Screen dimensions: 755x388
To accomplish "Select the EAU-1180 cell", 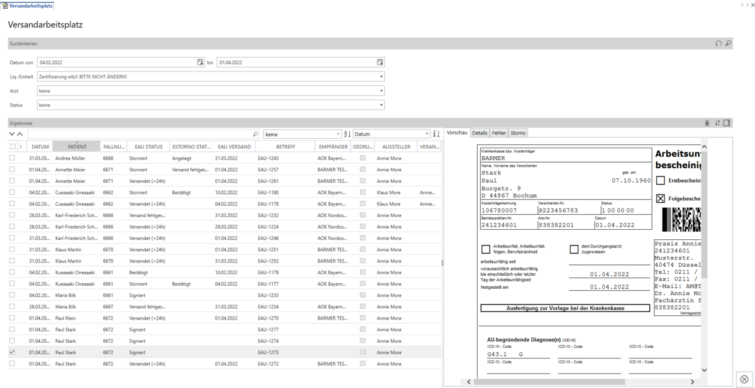I will click(x=268, y=193).
